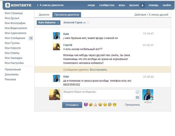
Task: Open Мои Ответы in sidebar
Action: [x=12, y=53]
